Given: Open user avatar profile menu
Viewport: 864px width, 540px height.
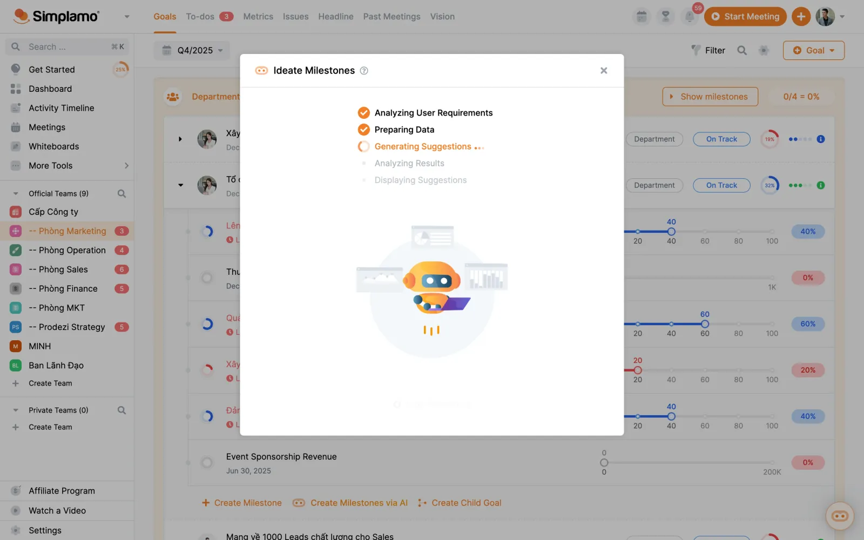Looking at the screenshot, I should [825, 17].
